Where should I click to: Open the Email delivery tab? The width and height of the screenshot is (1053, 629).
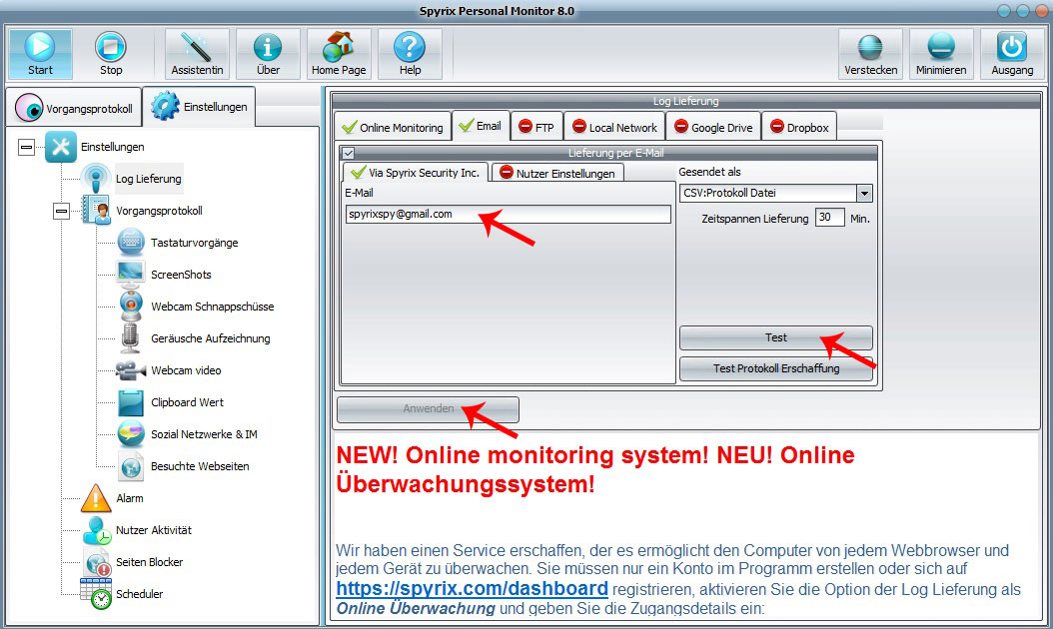tap(481, 126)
